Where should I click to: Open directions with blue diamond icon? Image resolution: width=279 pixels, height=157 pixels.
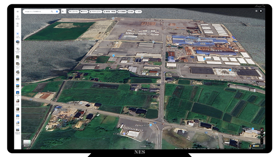57,12
